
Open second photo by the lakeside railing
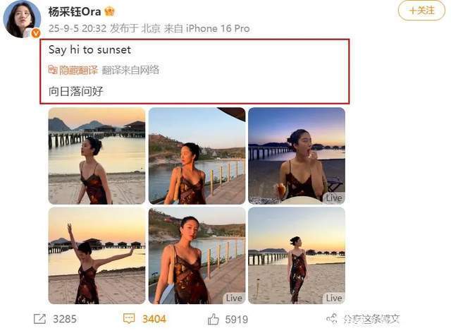(197, 156)
